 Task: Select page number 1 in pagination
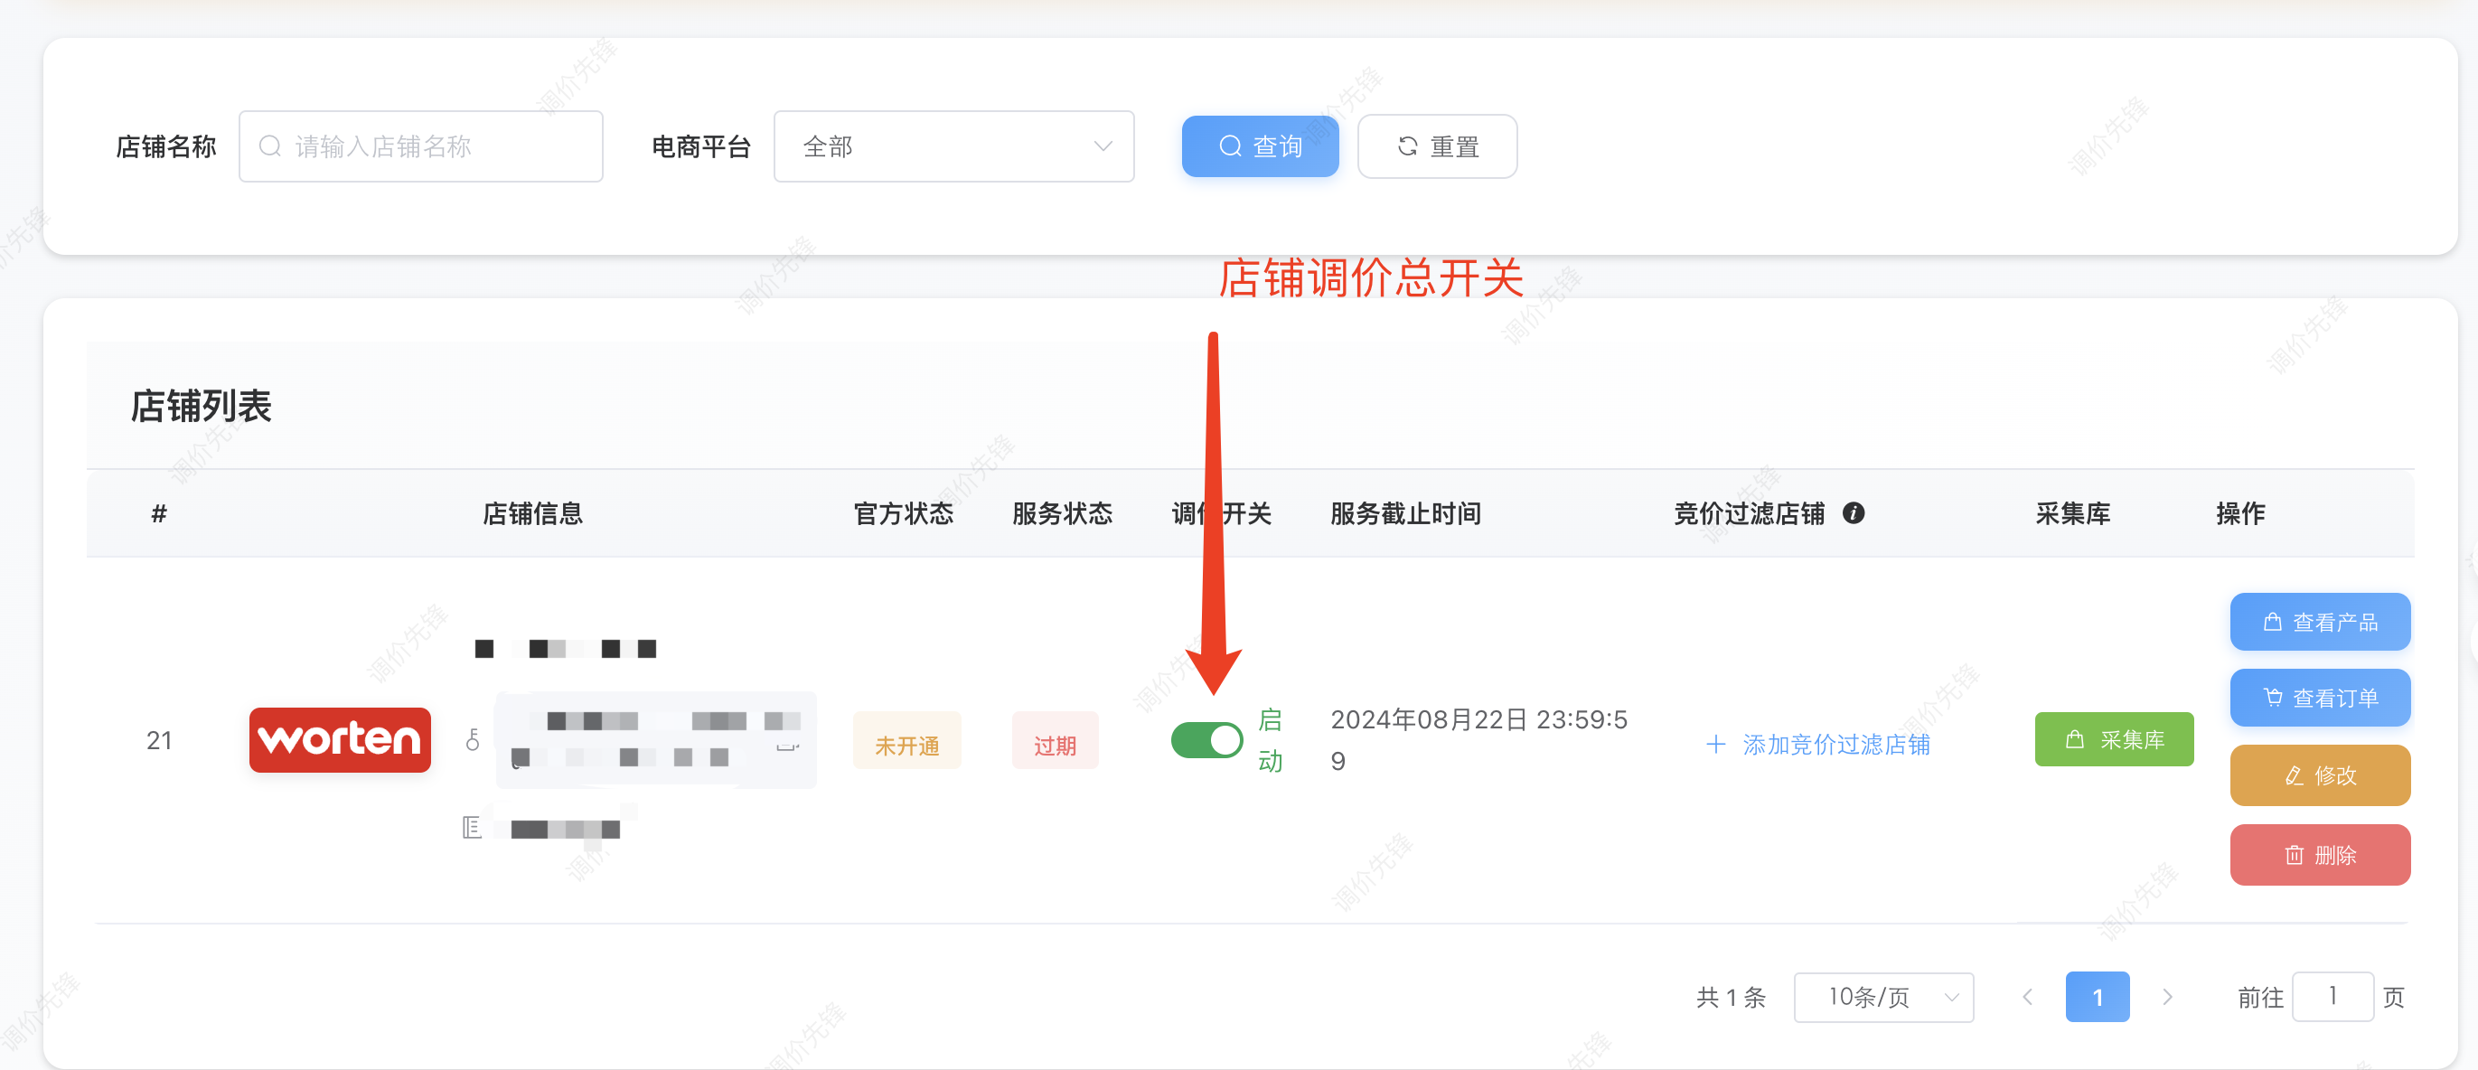tap(2097, 997)
